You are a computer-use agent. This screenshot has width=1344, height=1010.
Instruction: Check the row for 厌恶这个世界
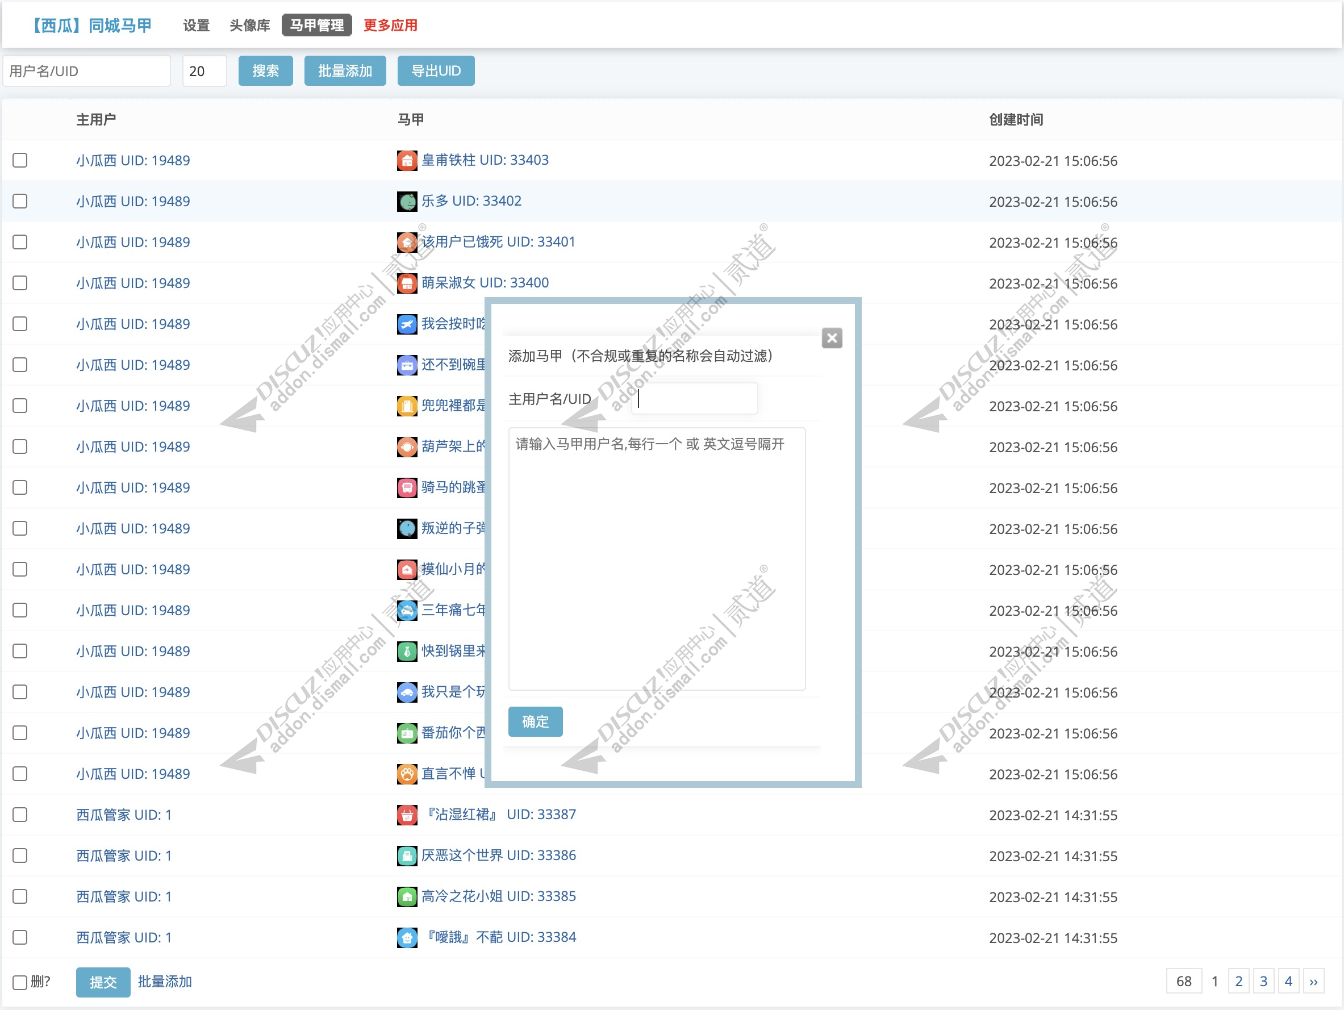pos(20,855)
